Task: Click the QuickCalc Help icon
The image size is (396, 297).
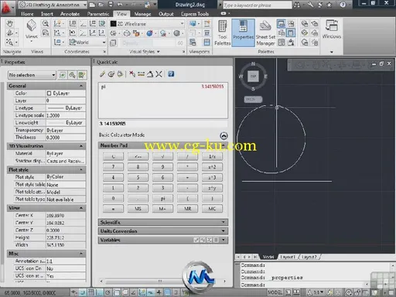Action: tap(171, 74)
